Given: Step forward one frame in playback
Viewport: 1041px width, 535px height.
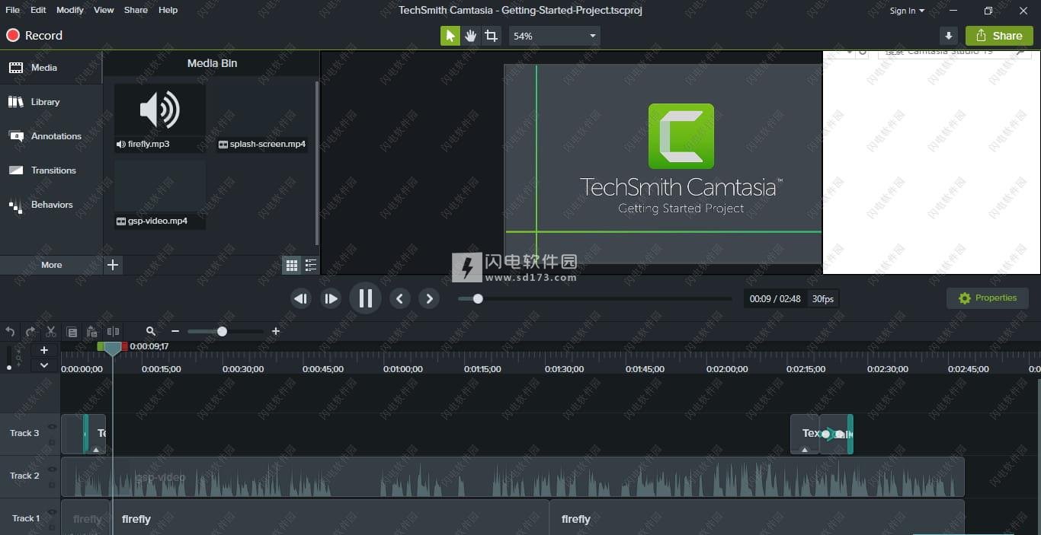Looking at the screenshot, I should 331,298.
